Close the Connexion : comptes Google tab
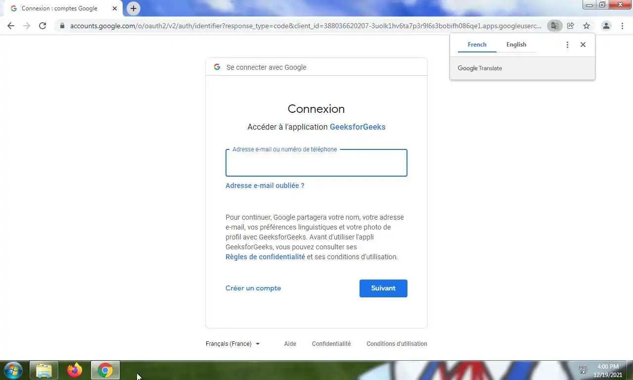Viewport: 633px width, 380px height. [x=115, y=8]
